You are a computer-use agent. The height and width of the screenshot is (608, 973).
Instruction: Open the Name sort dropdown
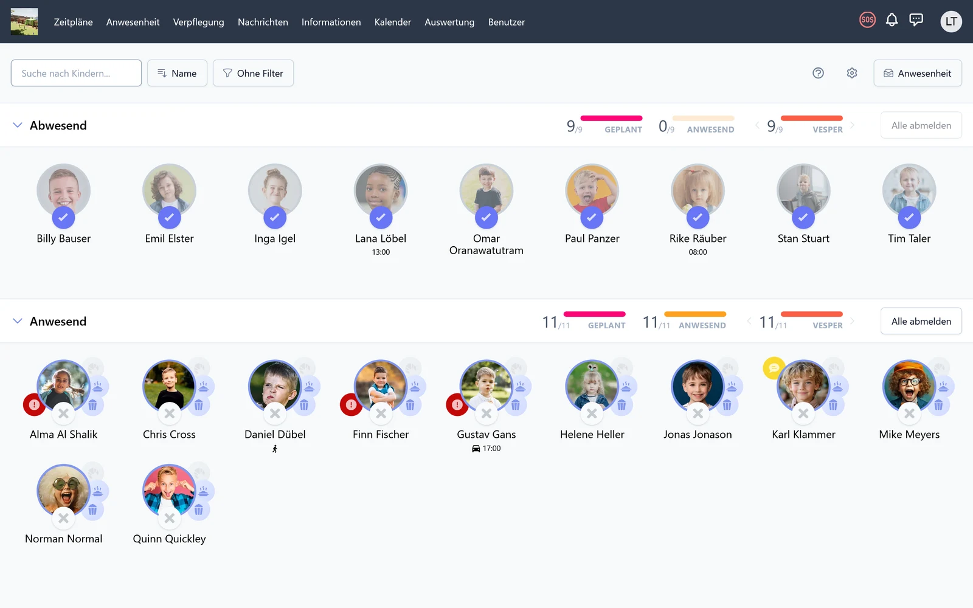[177, 73]
